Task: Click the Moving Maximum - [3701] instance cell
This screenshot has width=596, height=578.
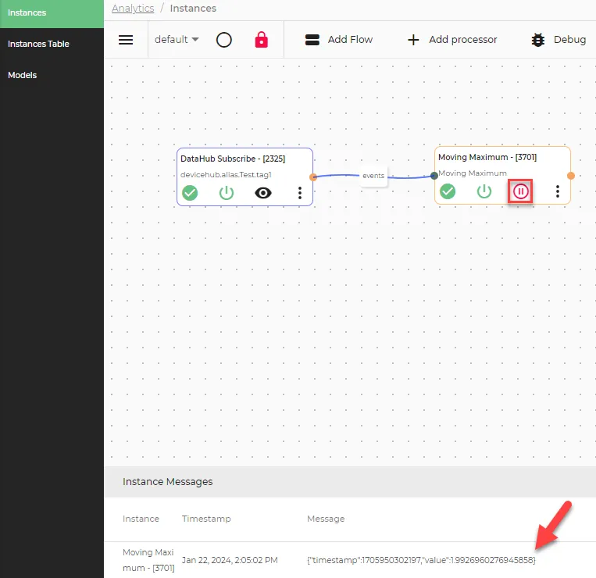Action: [148, 560]
